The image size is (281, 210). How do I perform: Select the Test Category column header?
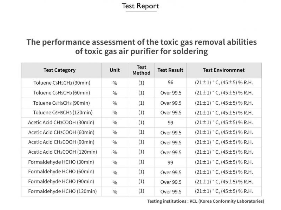(x=59, y=70)
